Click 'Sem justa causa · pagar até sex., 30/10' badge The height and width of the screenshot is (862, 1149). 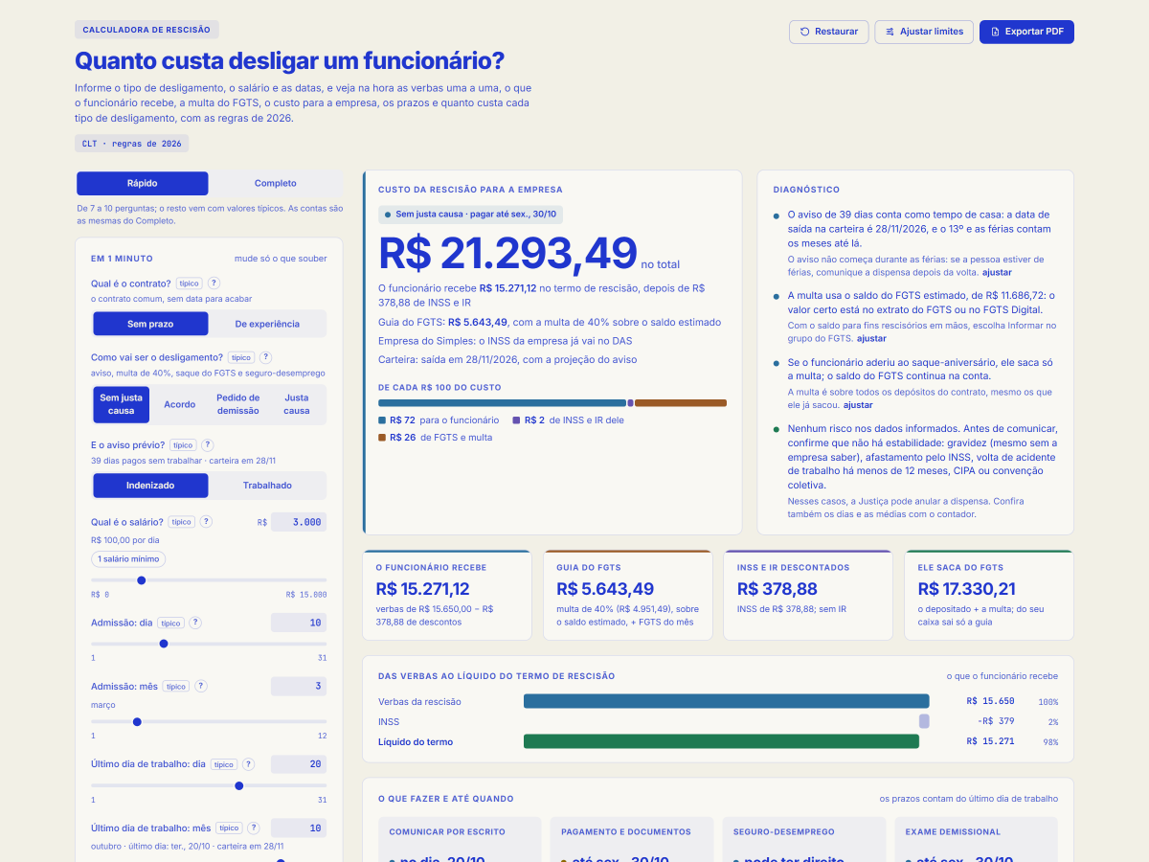tap(470, 215)
